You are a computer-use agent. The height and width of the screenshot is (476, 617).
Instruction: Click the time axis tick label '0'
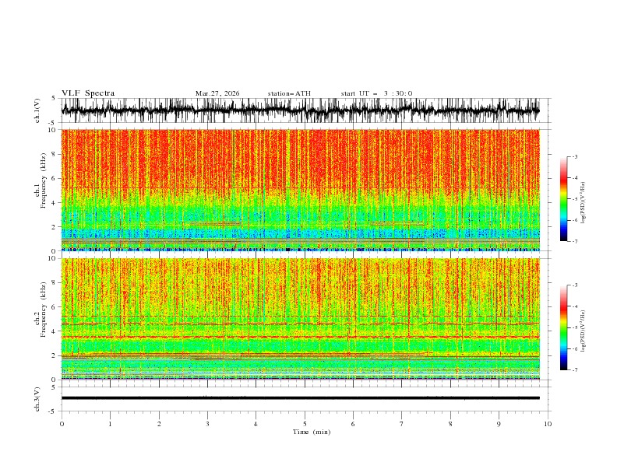coord(62,424)
